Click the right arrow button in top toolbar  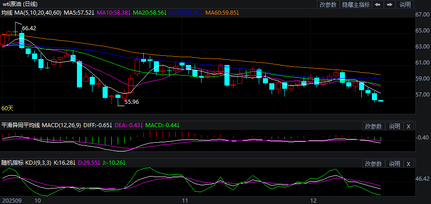click(x=389, y=5)
